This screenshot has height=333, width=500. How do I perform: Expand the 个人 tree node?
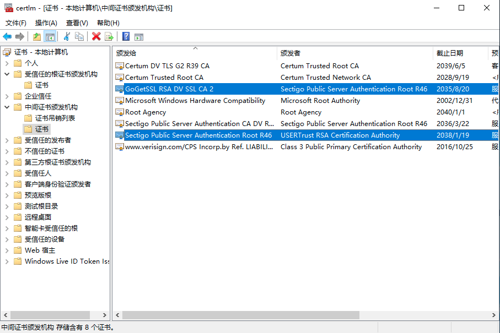7,63
